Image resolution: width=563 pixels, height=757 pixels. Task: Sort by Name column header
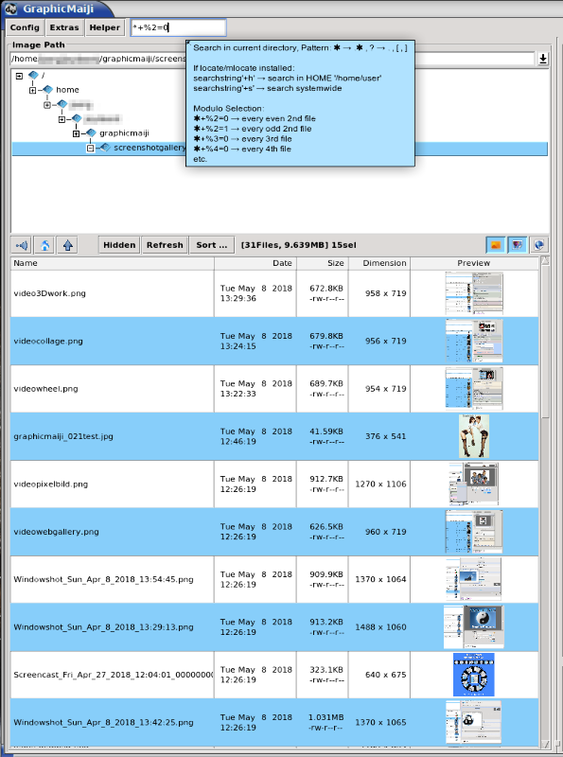click(112, 263)
